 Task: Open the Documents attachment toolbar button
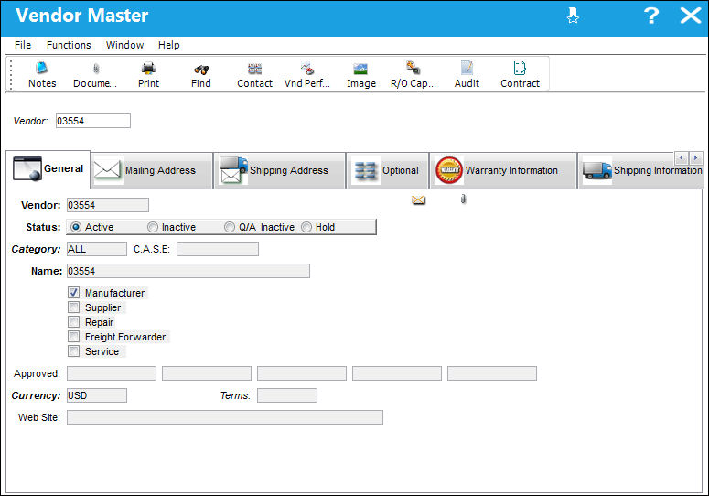coord(95,75)
